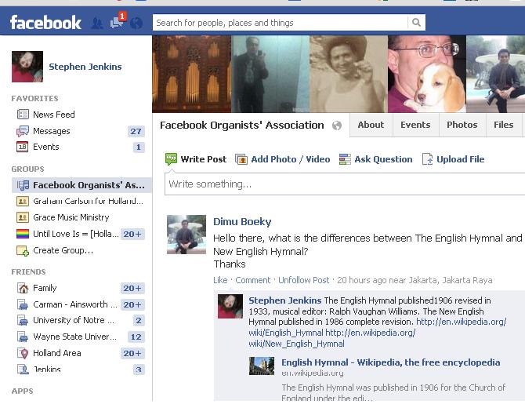Click the sepia woman in hat cover photo
Image resolution: width=525 pixels, height=404 pixels.
pos(349,74)
